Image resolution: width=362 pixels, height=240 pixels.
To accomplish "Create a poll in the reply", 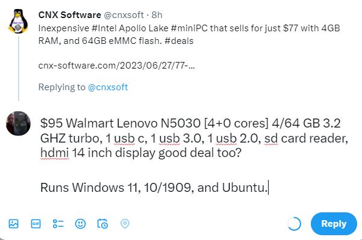I will 58,224.
